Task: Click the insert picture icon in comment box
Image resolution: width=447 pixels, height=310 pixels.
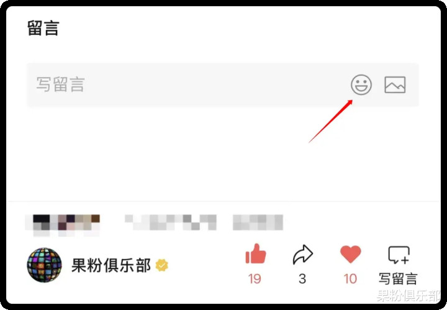Action: coord(395,84)
